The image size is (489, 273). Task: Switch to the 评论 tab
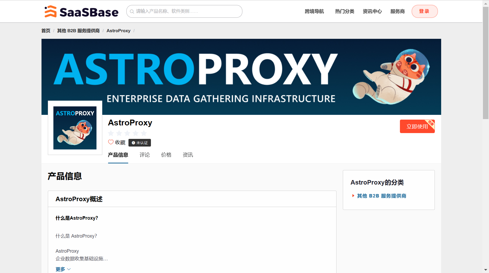(x=145, y=155)
